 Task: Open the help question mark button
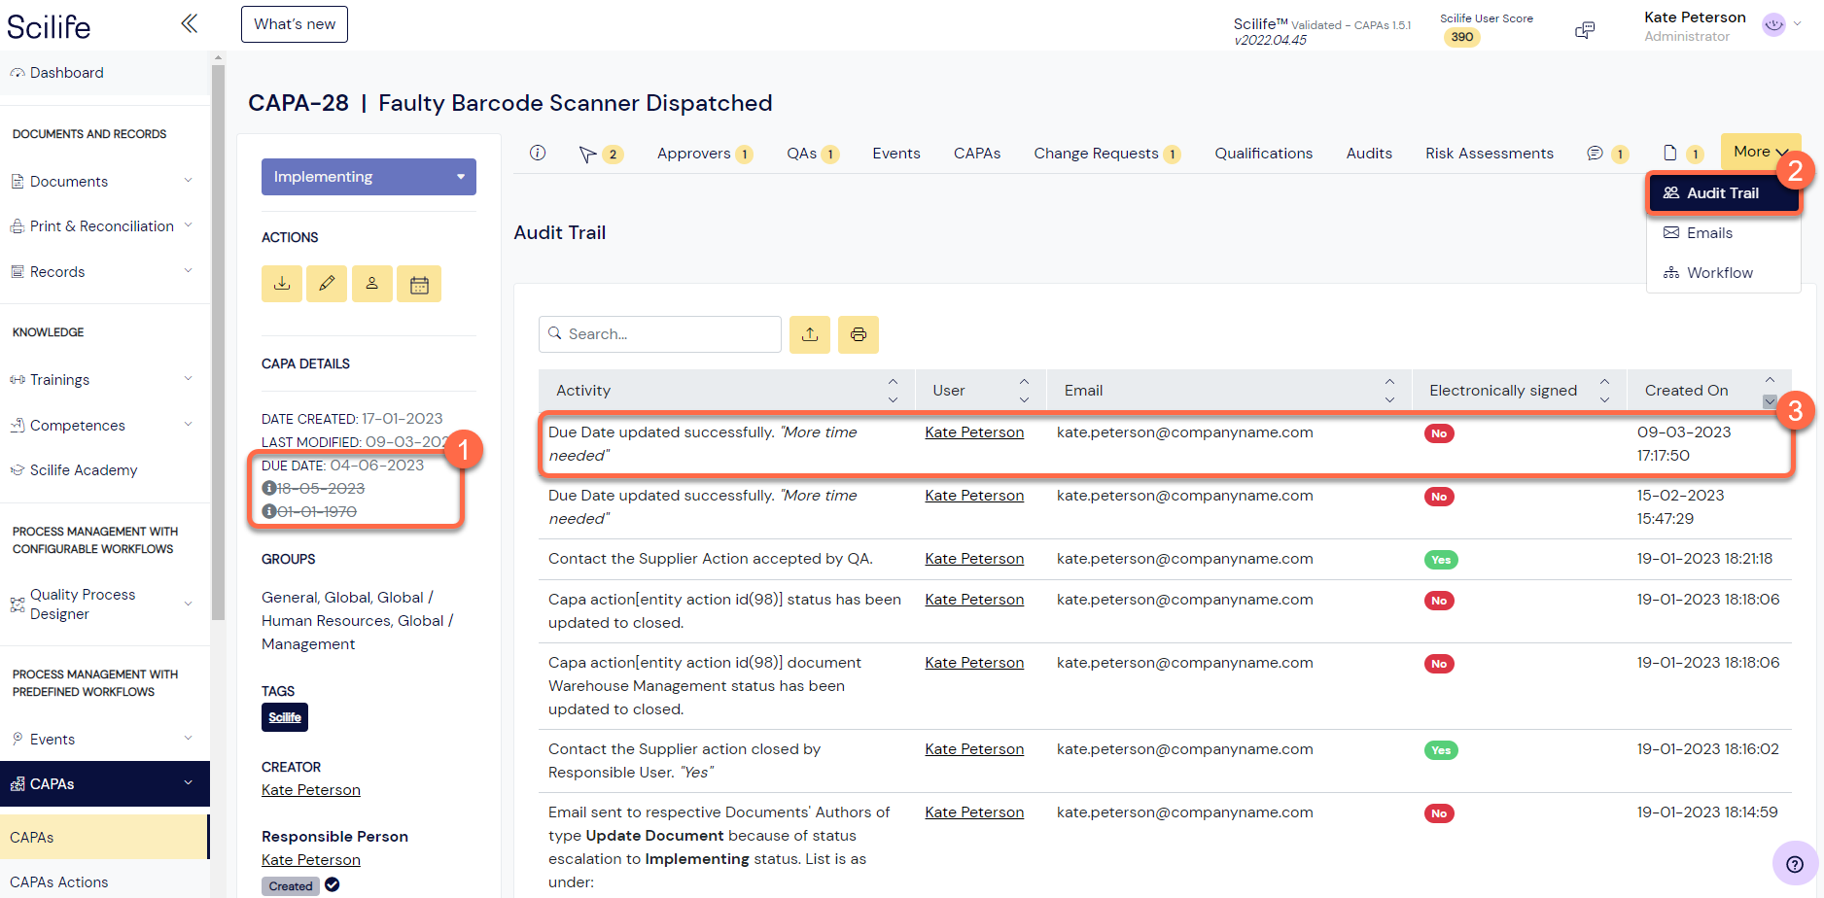[1795, 864]
